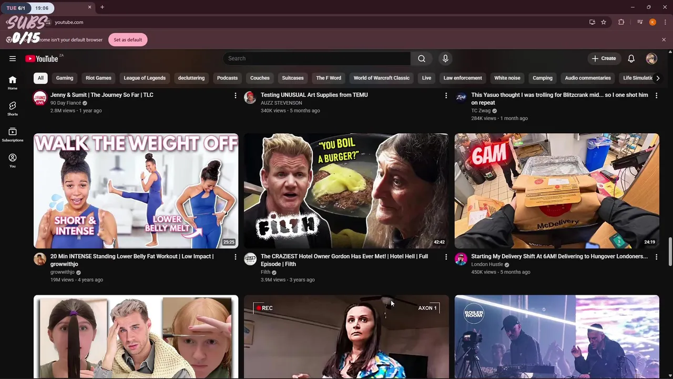Filter by Live chip

point(426,78)
